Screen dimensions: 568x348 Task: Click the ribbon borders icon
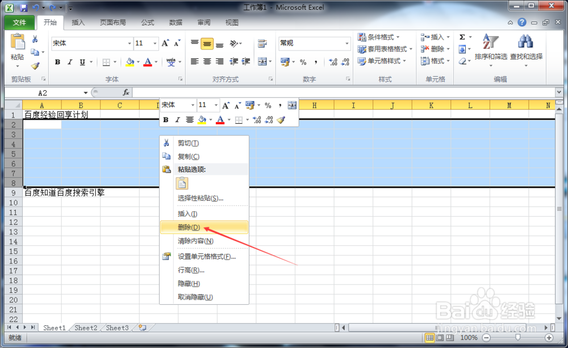(106, 62)
